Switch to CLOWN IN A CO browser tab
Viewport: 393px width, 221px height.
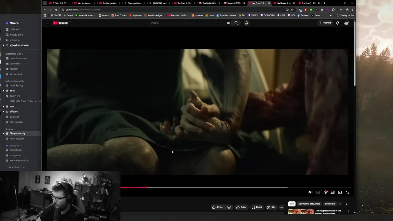point(59,3)
